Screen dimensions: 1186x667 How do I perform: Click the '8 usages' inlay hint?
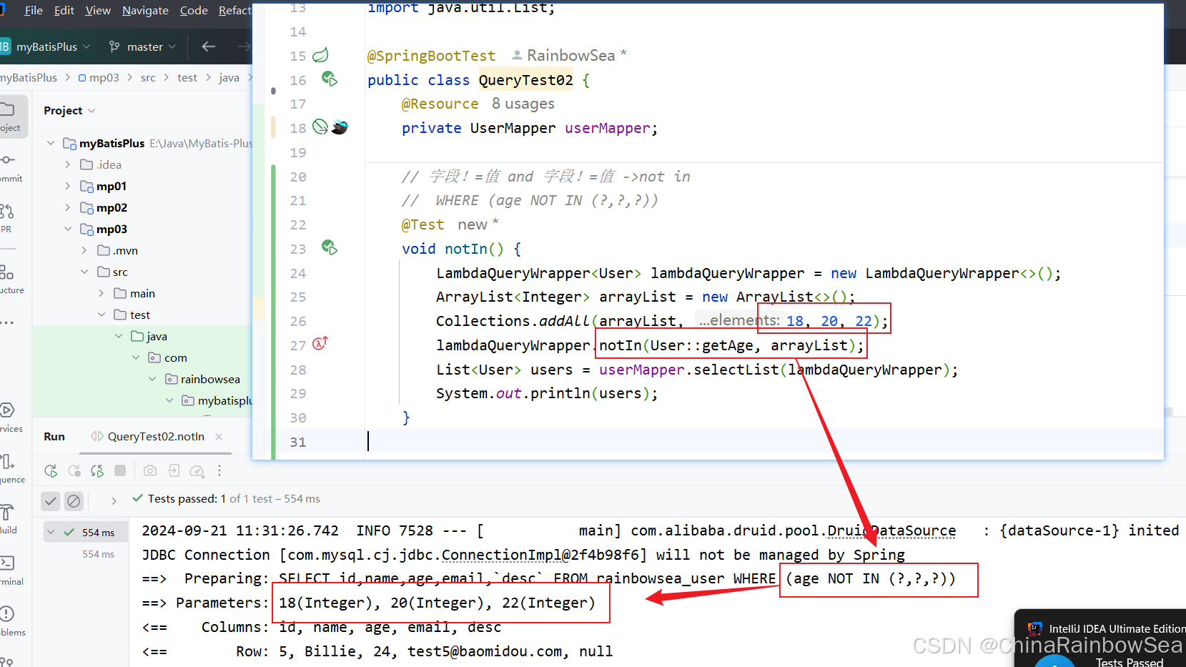coord(523,104)
